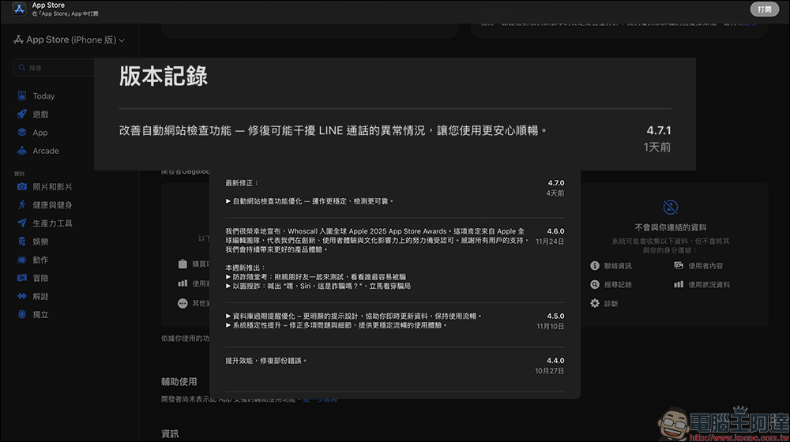Focus the 搜尋 search field
Image resolution: width=790 pixels, height=442 pixels.
tap(54, 67)
